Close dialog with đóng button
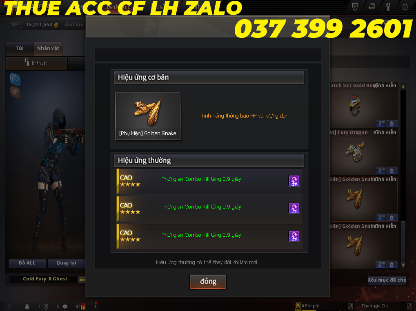416x311 pixels. 208,282
